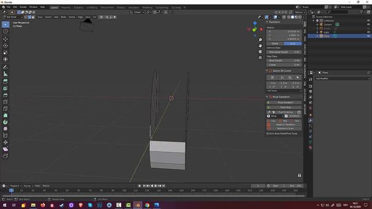Open the Global transform orientation dropdown
Screen dimensions: 372x209
point(137,12)
